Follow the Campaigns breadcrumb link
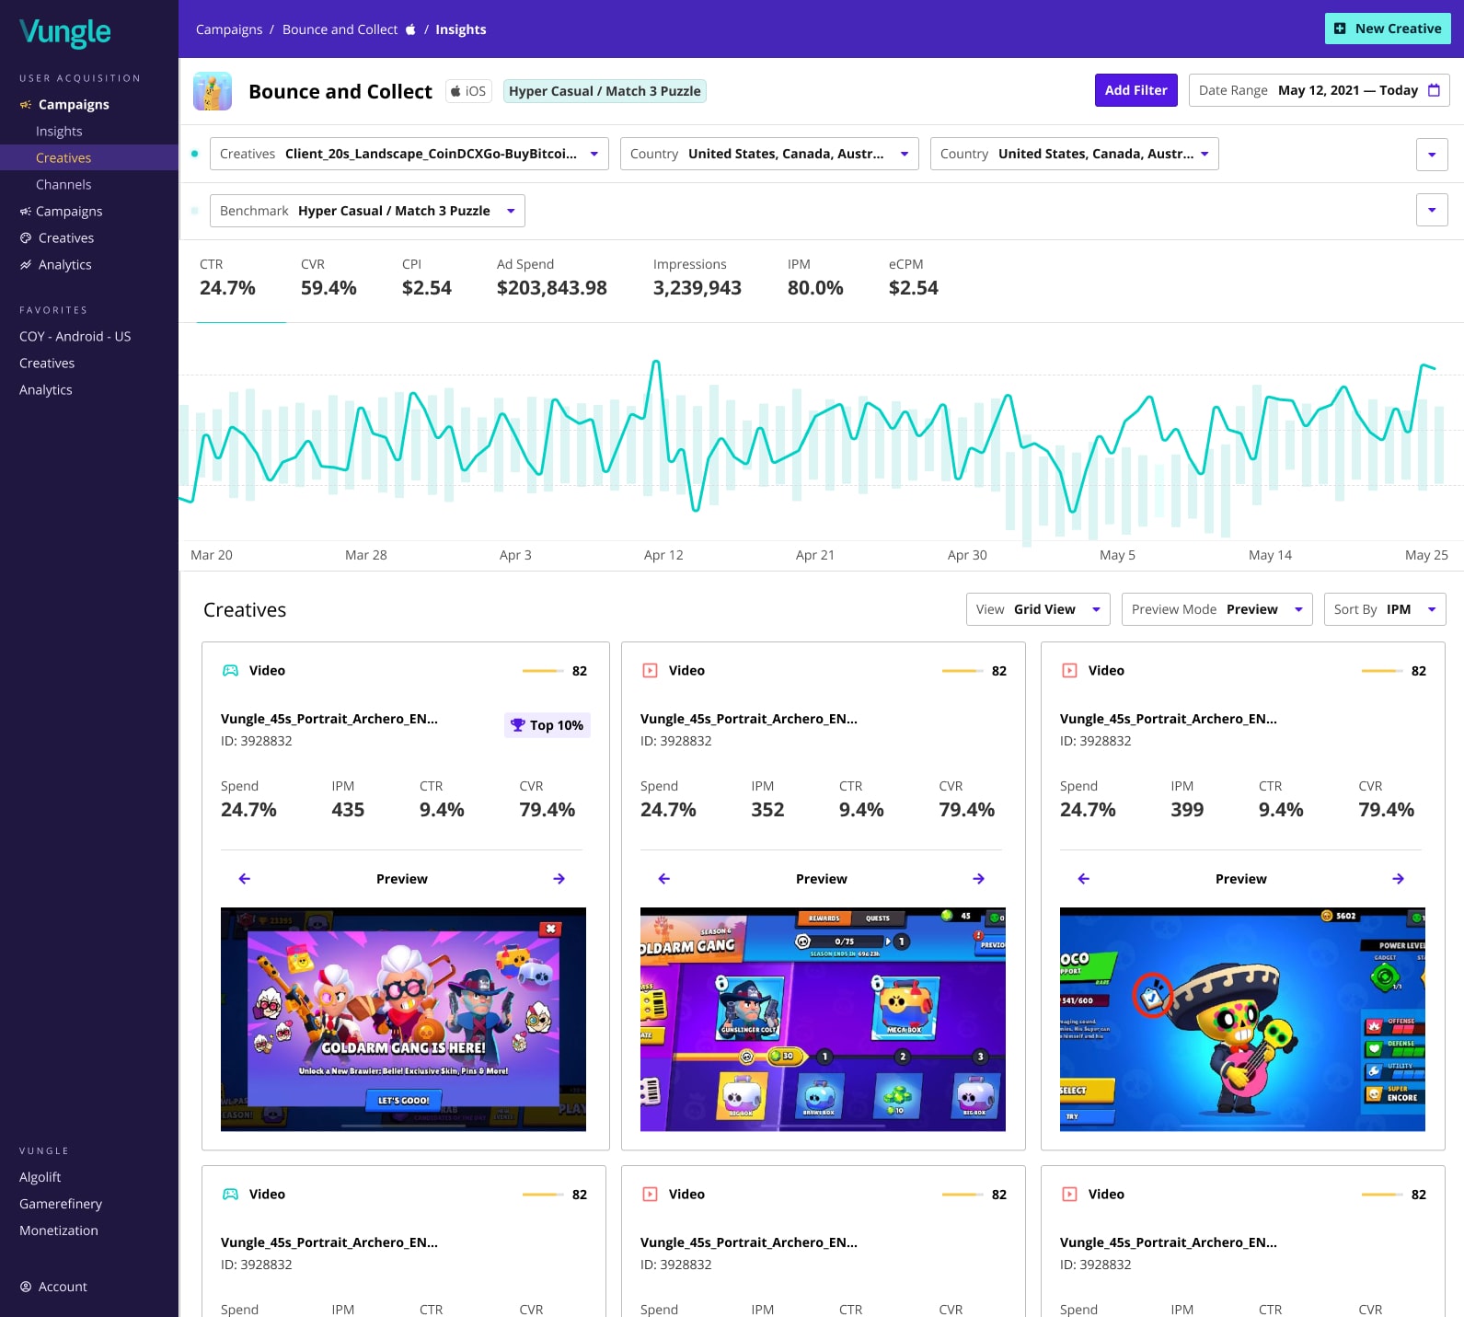 [229, 29]
